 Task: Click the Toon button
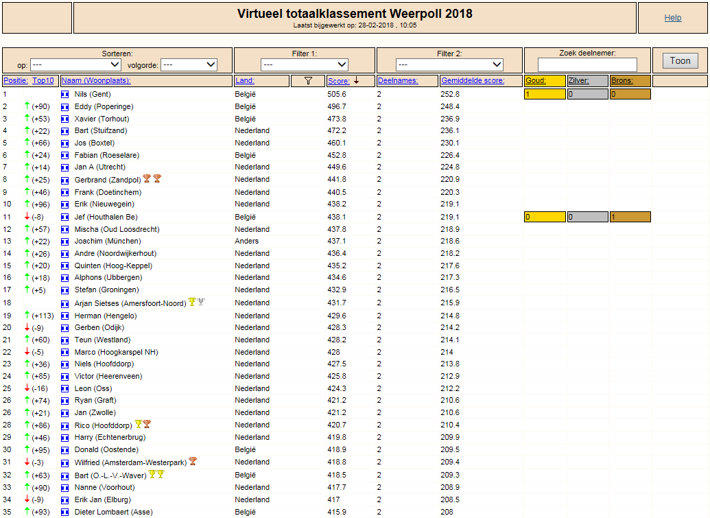point(680,60)
